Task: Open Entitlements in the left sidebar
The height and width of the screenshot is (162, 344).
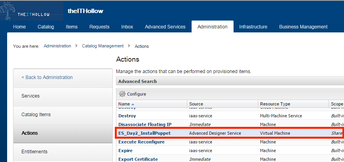Action: (x=34, y=151)
